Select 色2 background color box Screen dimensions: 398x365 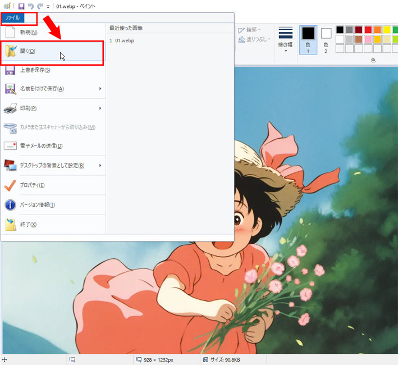(326, 40)
